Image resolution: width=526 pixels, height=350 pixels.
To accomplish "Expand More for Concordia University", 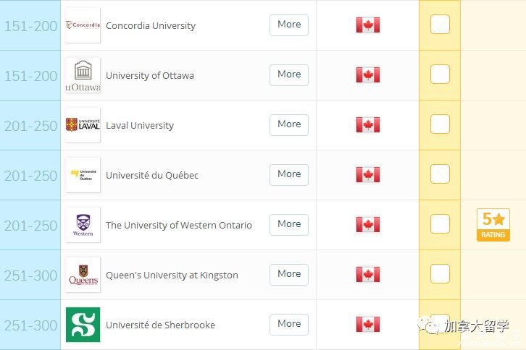I will (x=289, y=25).
